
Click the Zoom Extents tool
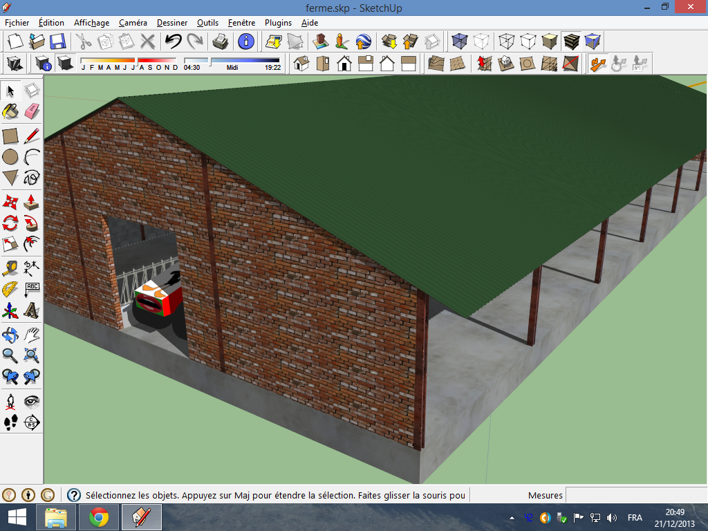(x=32, y=356)
